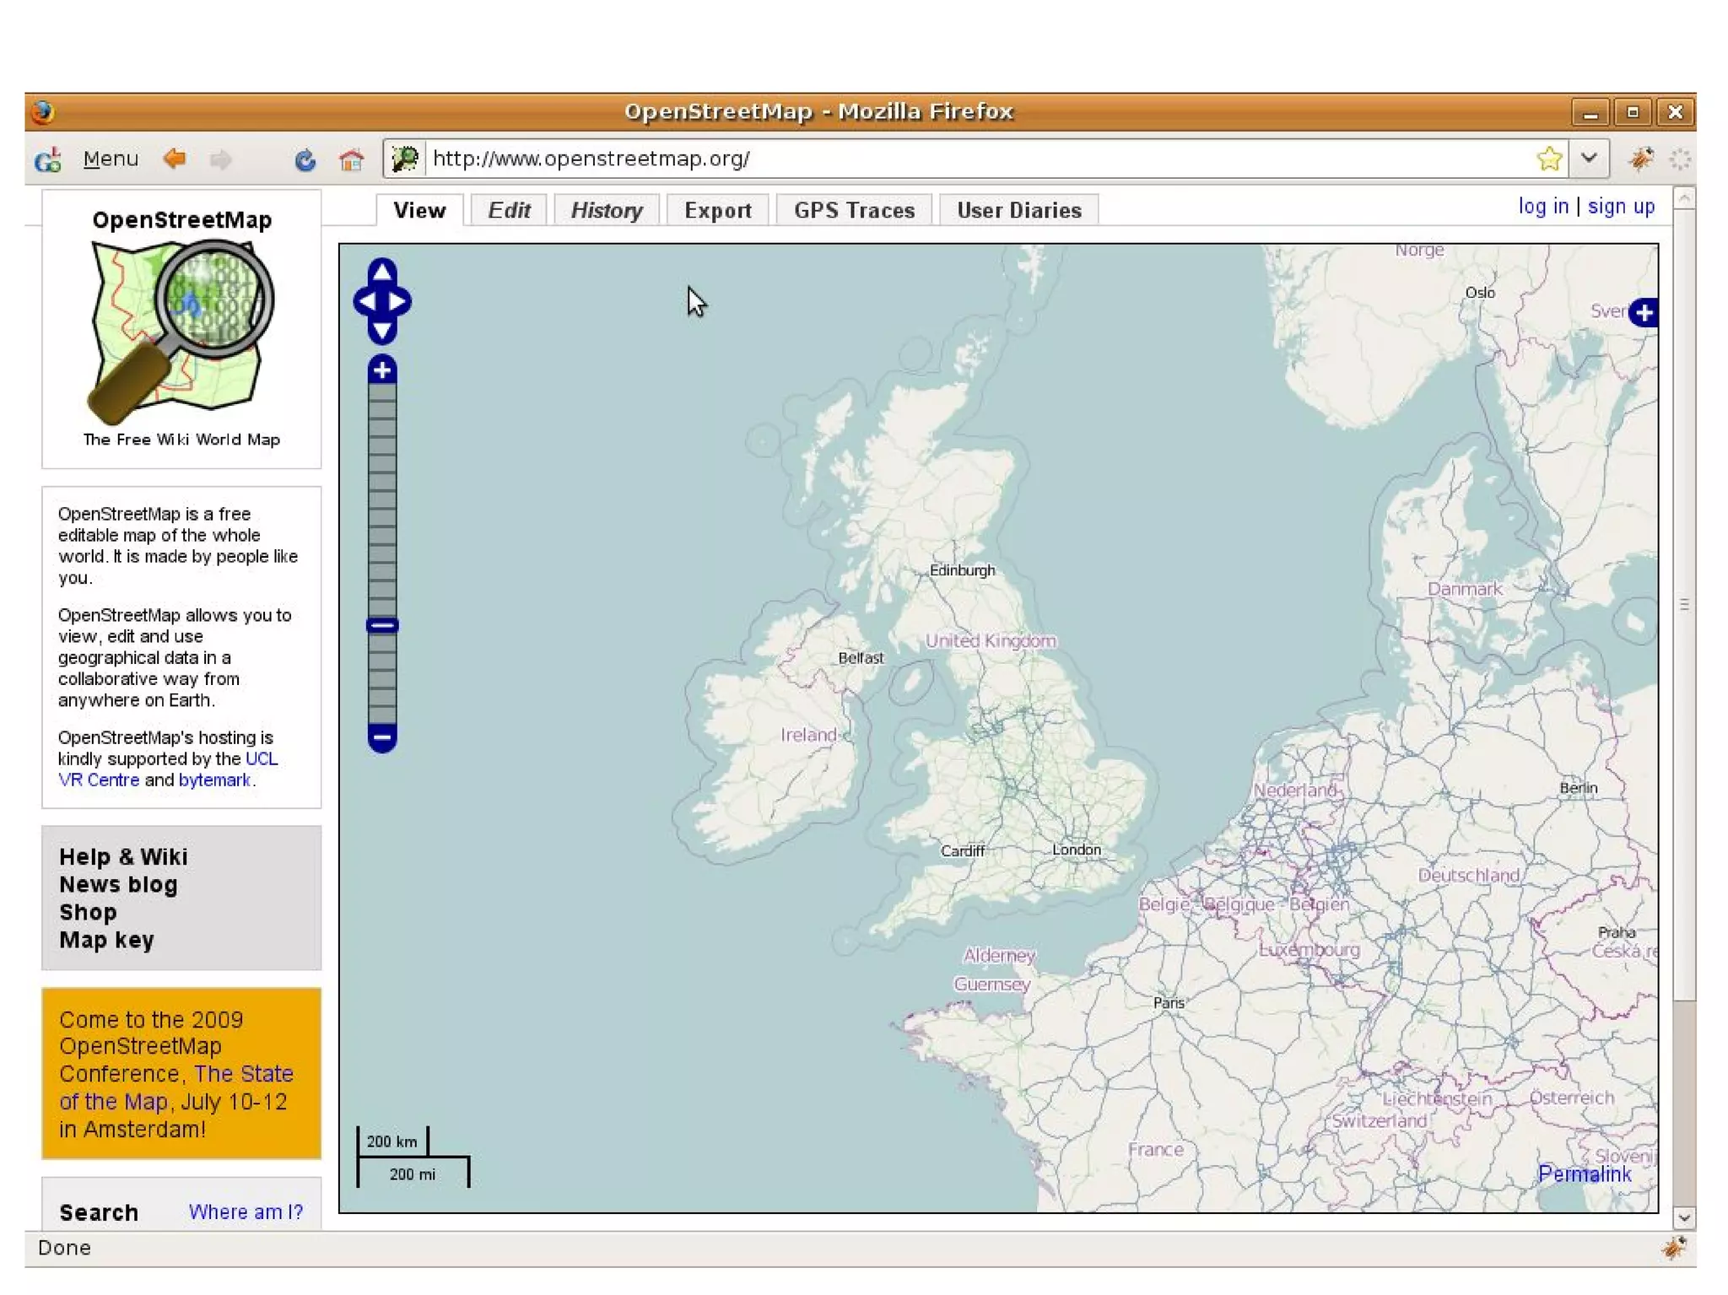Click the vertical scrollbar thumb
The width and height of the screenshot is (1728, 1295).
click(1683, 605)
